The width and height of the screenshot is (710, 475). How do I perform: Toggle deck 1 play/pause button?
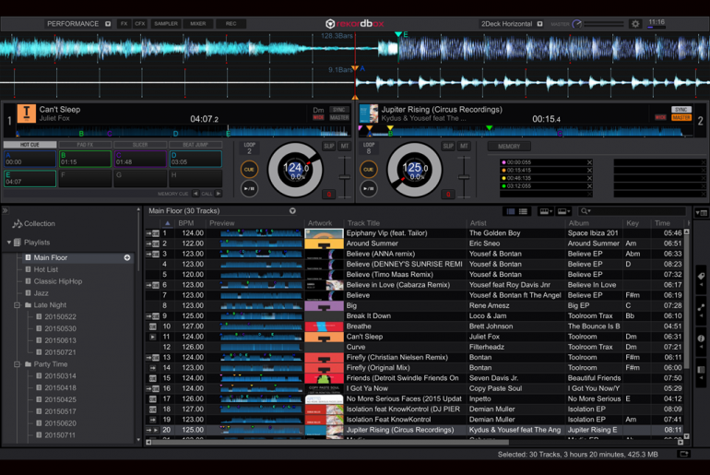click(x=249, y=188)
